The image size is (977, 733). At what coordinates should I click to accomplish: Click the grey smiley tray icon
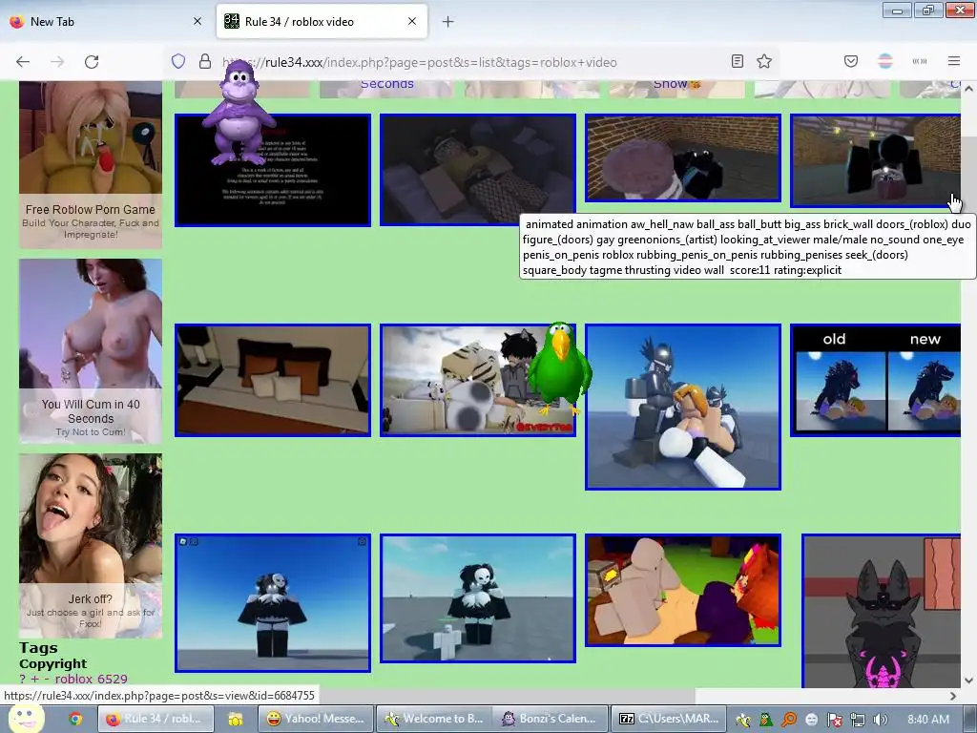coord(811,720)
